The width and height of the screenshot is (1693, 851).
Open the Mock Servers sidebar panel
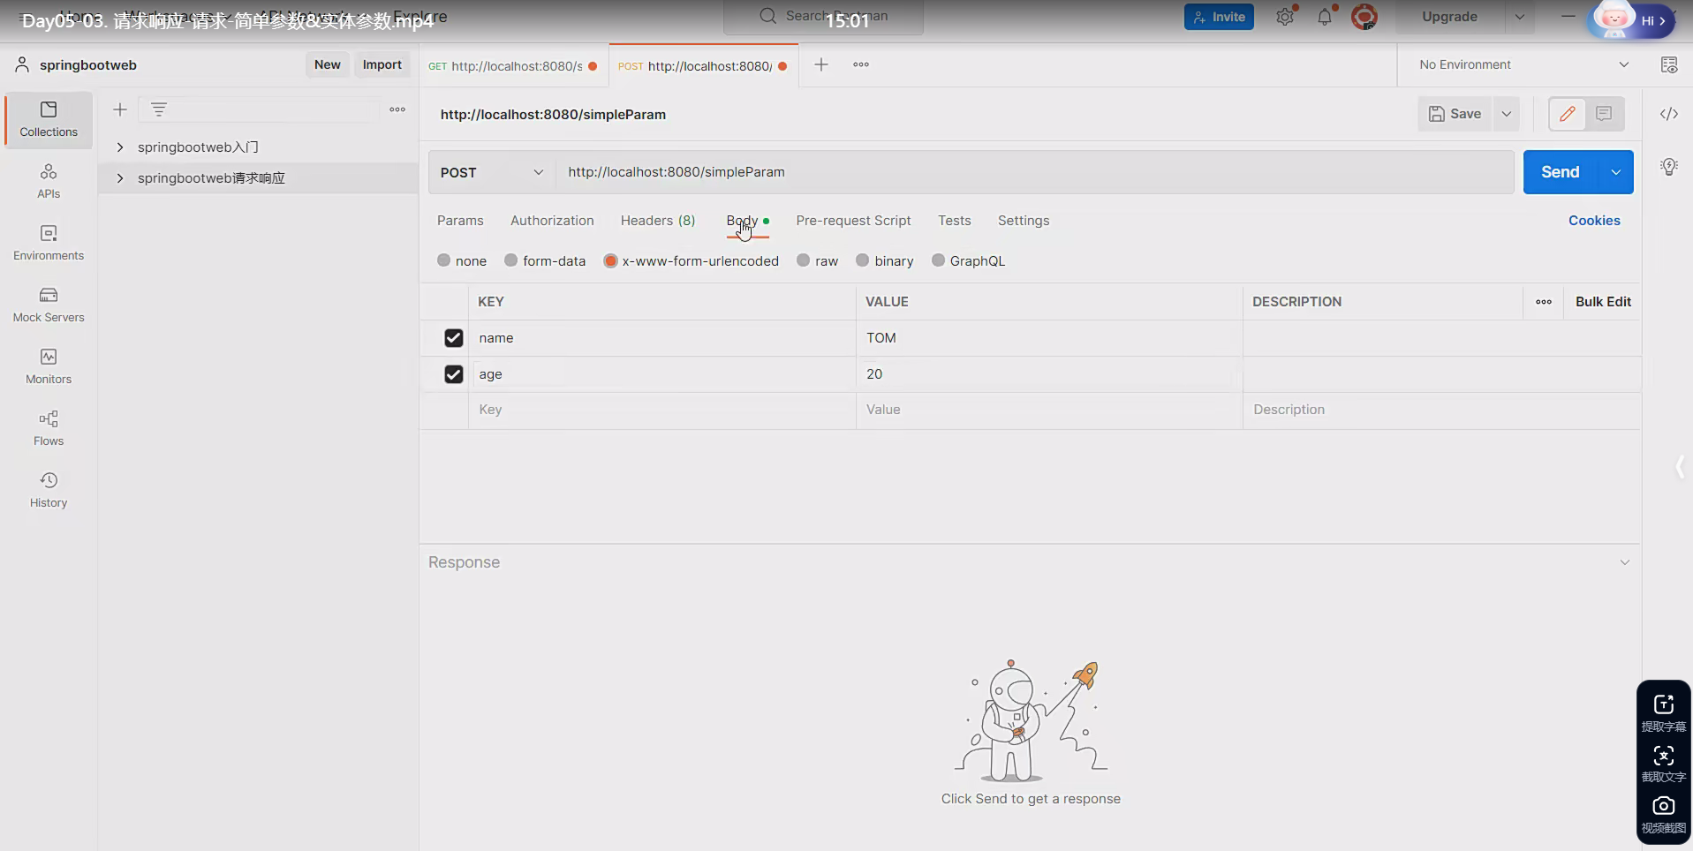click(49, 305)
